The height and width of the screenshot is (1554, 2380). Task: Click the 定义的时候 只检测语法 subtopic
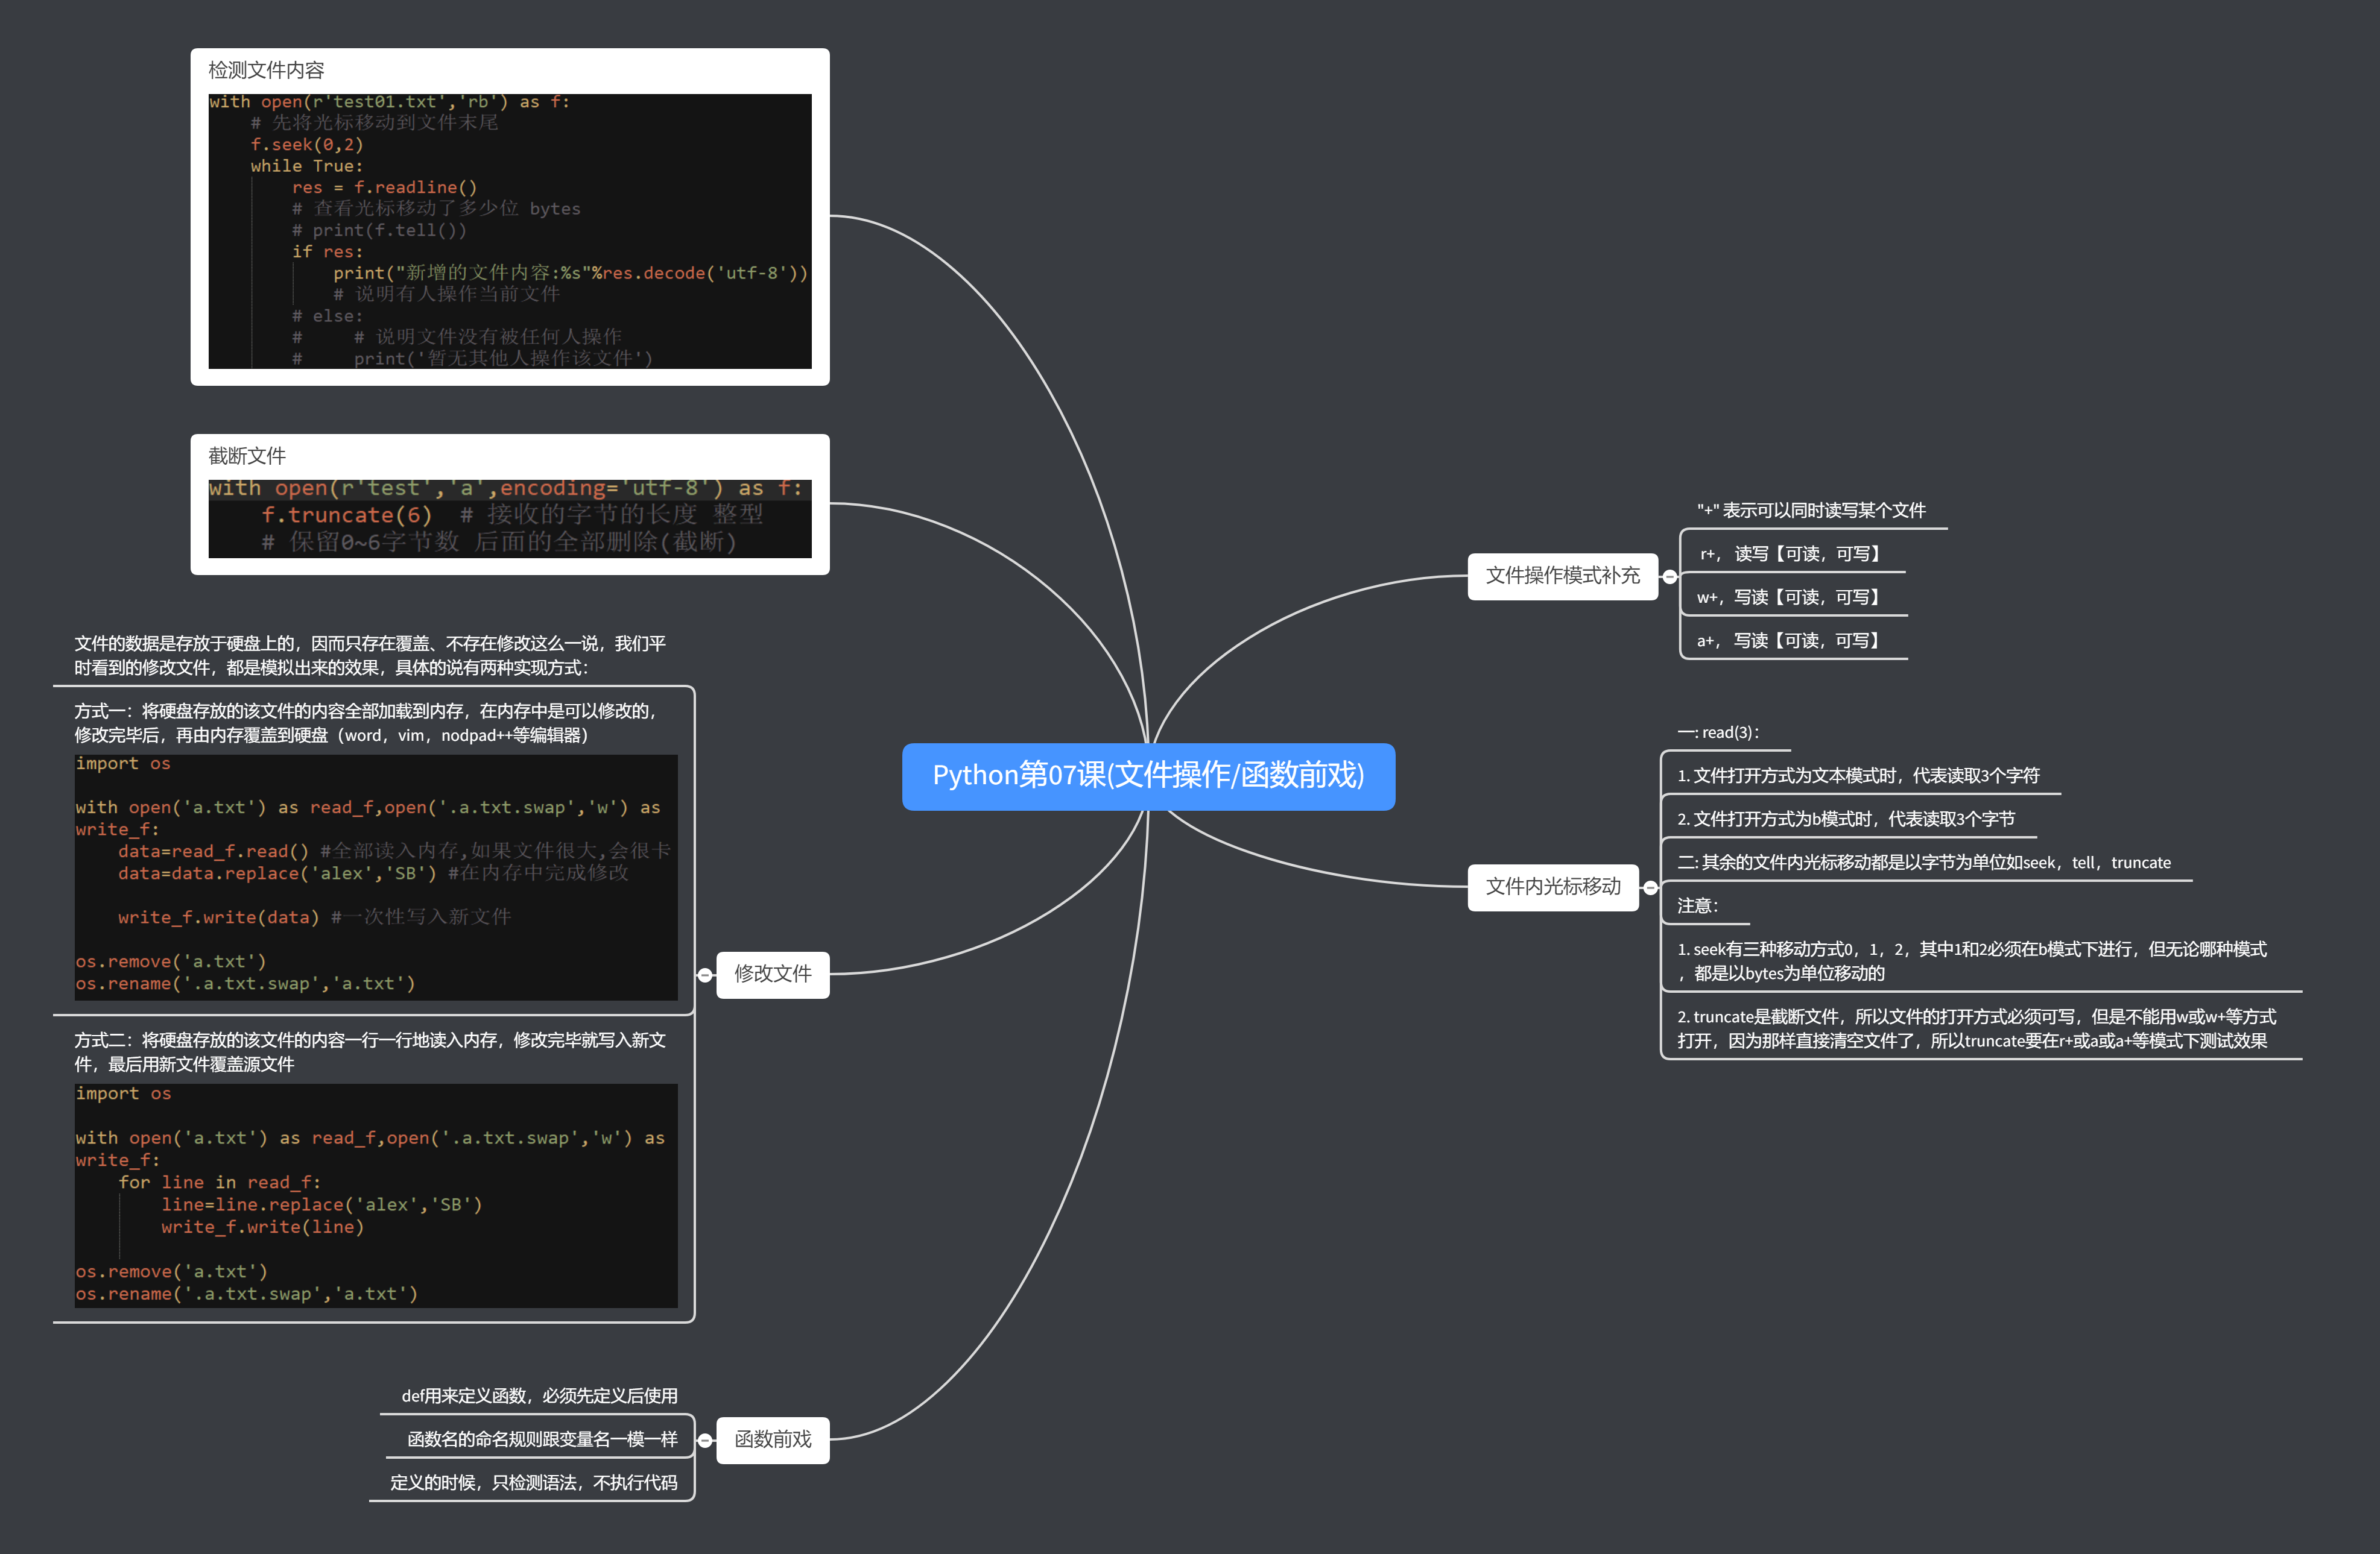click(x=533, y=1483)
